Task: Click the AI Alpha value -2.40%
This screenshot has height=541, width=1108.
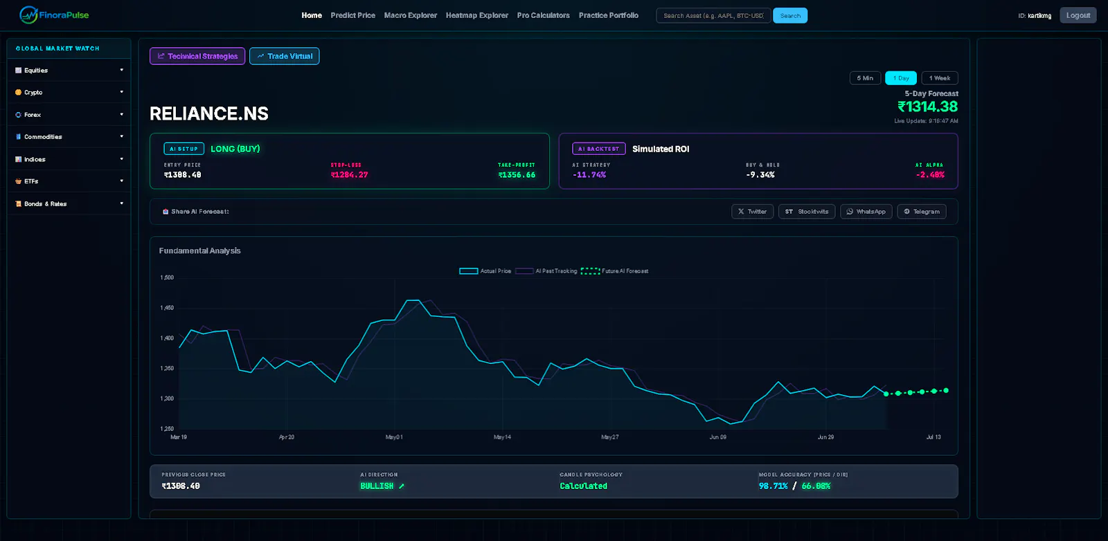Action: 930,175
